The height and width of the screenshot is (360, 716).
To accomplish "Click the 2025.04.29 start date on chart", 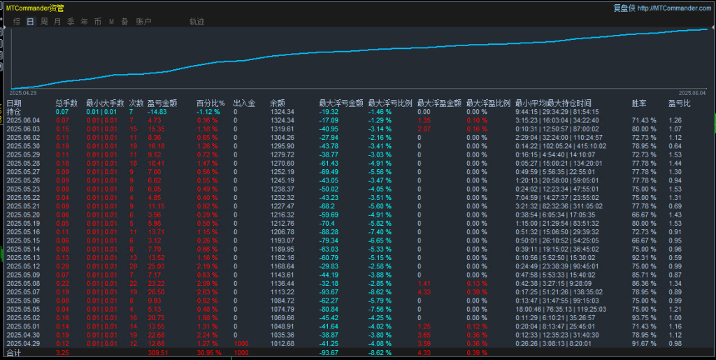I will pyautogui.click(x=23, y=92).
